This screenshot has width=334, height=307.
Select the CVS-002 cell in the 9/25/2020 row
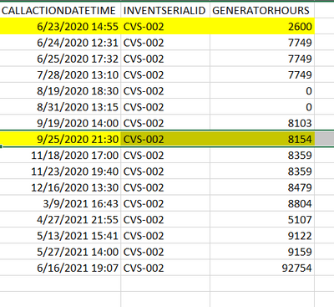coord(165,139)
